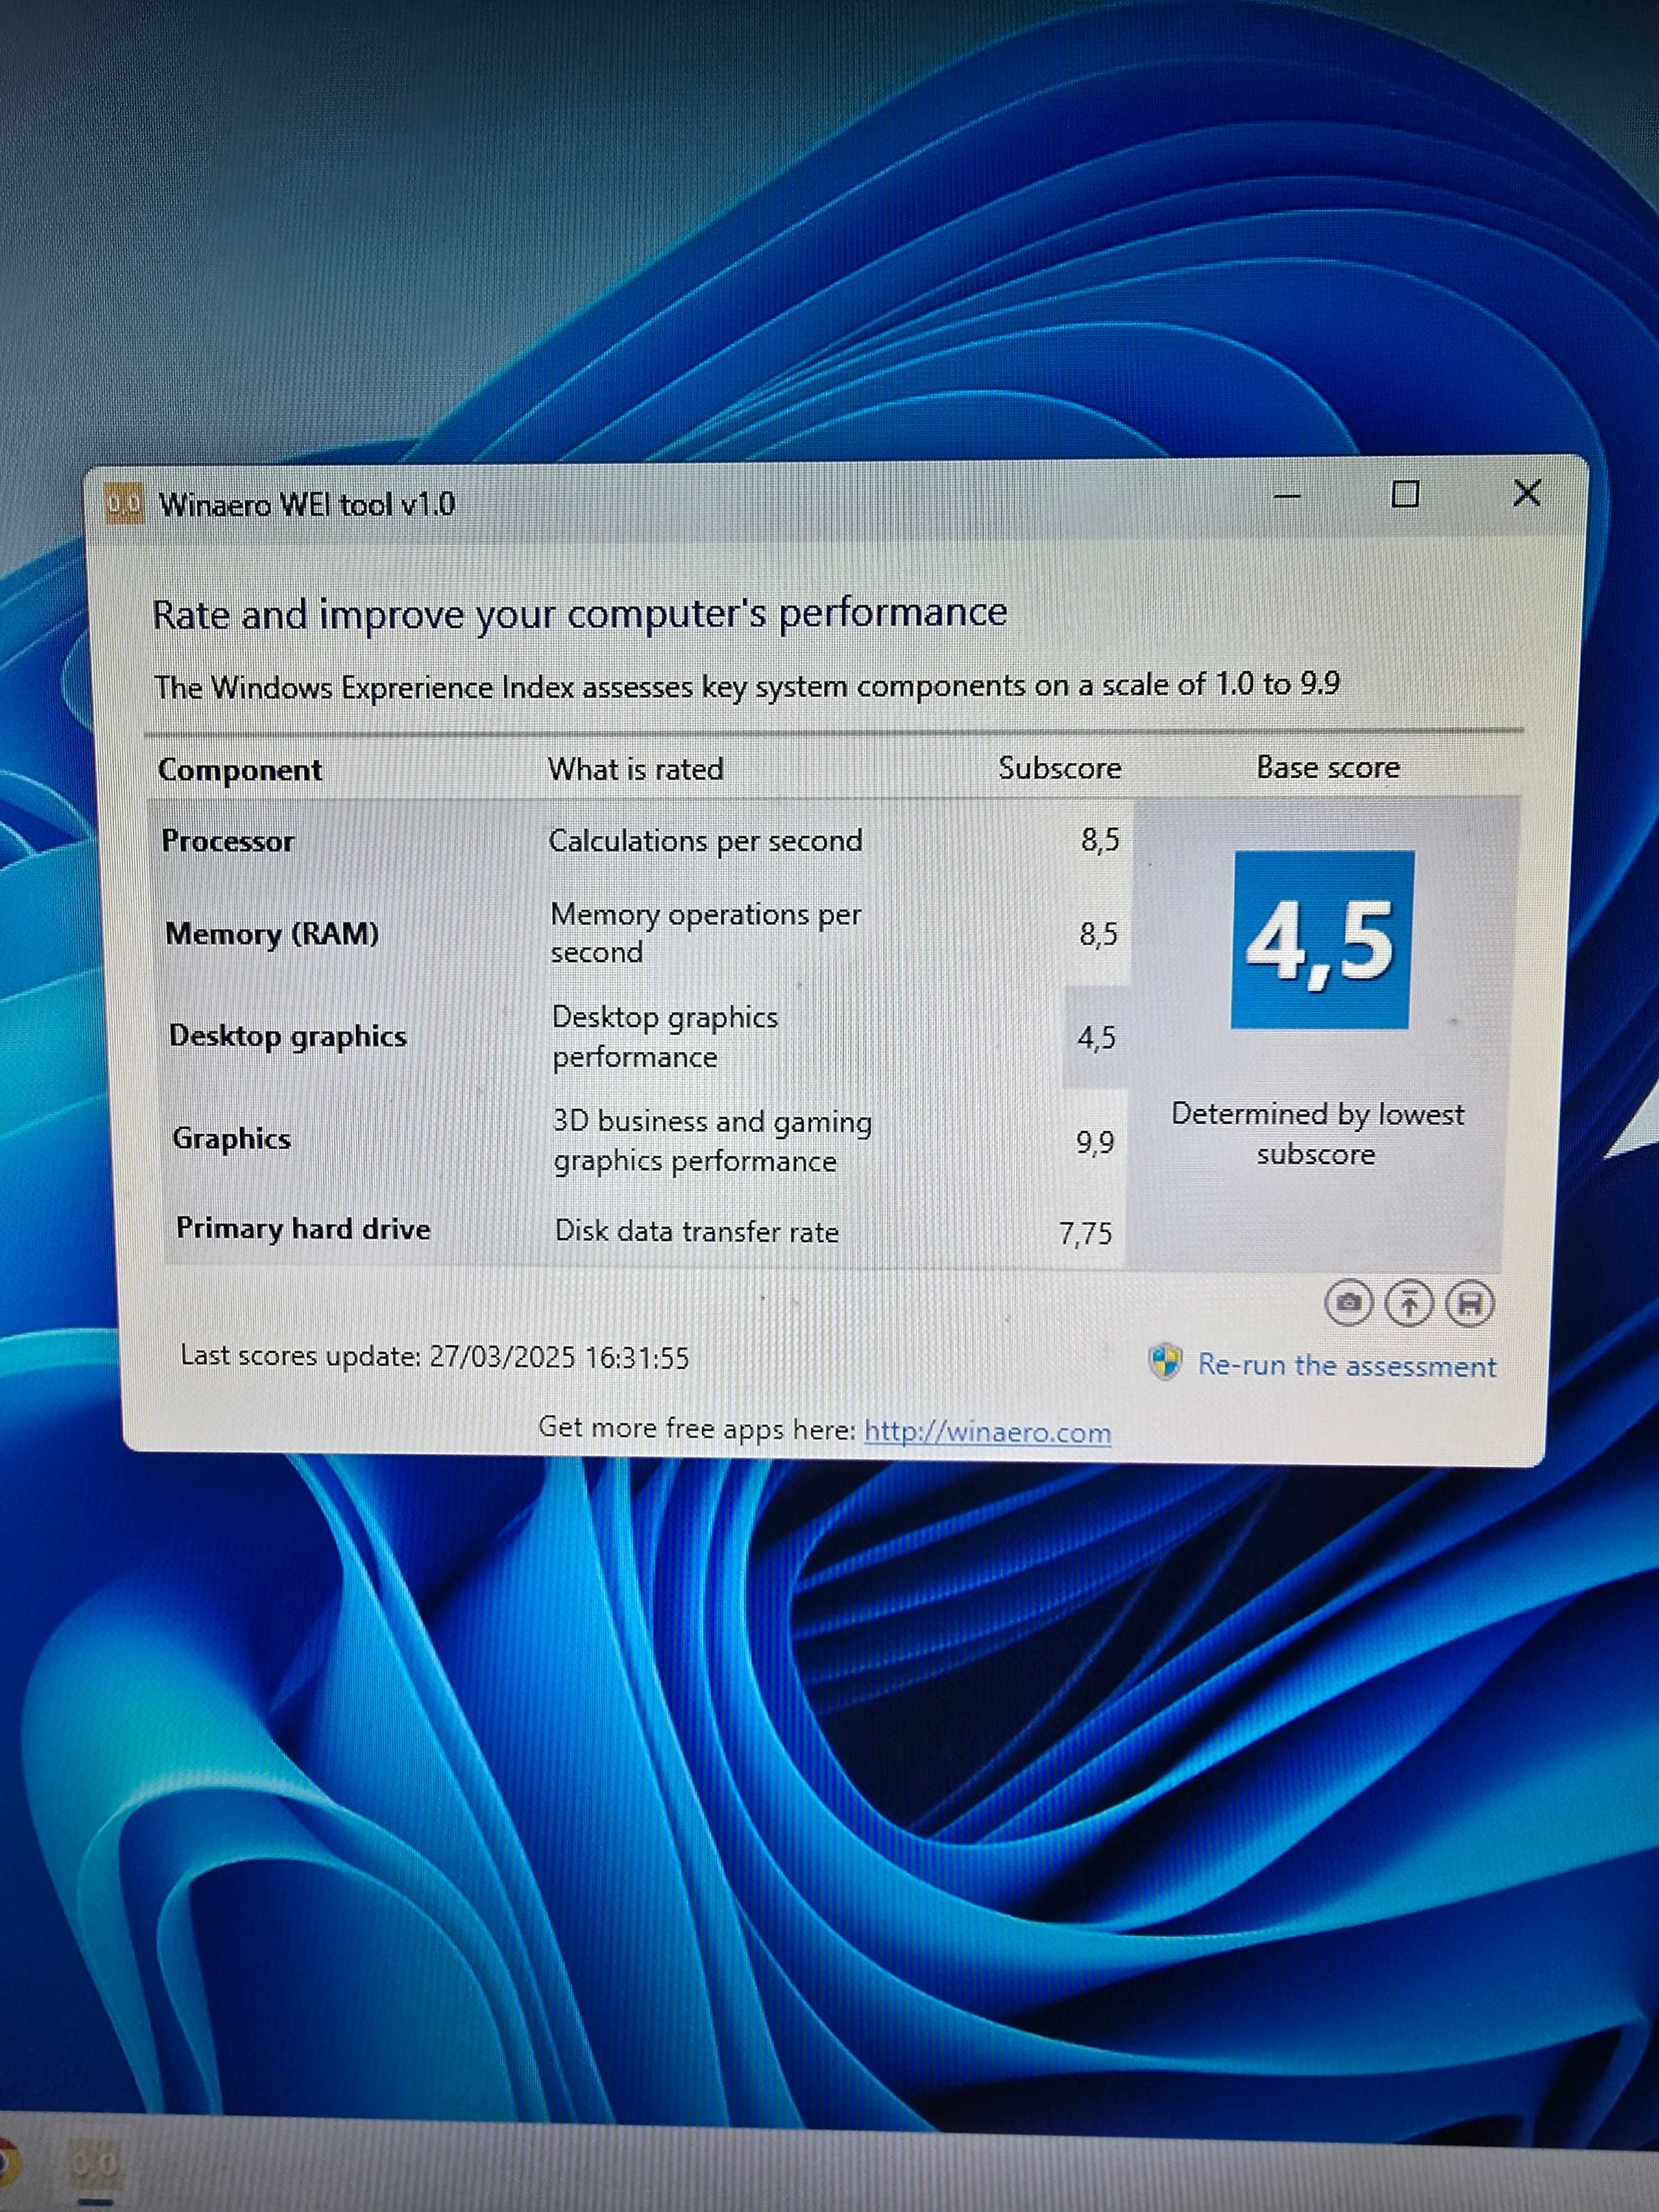Image resolution: width=1659 pixels, height=2212 pixels.
Task: Select the Base score column header
Action: coord(1328,767)
